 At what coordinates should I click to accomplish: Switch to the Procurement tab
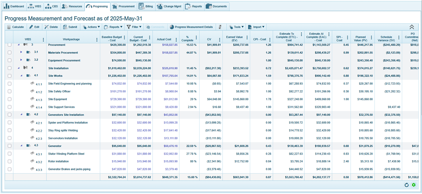click(124, 6)
